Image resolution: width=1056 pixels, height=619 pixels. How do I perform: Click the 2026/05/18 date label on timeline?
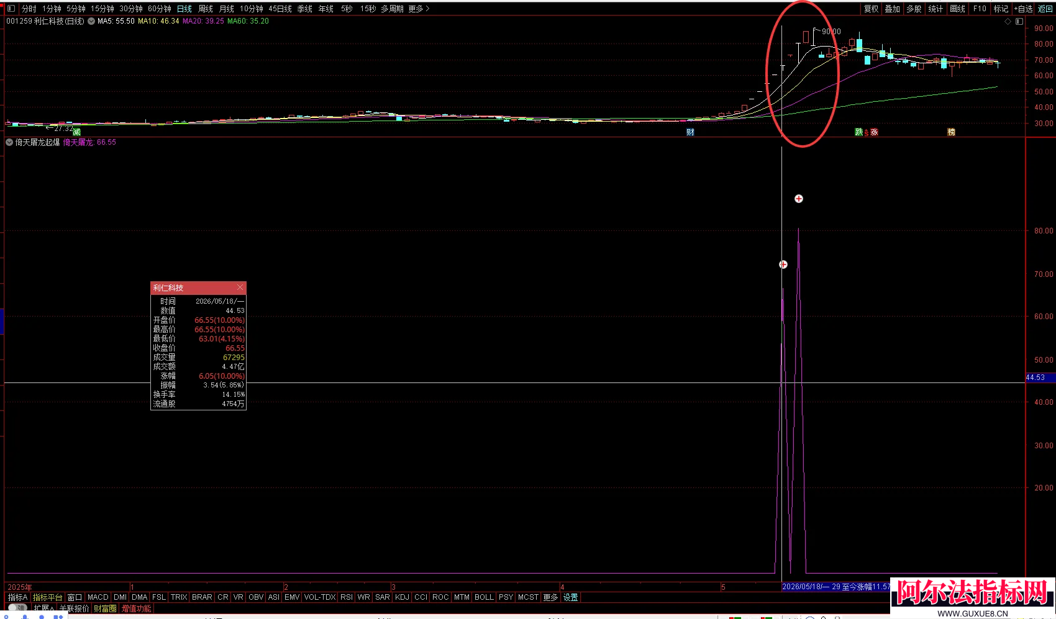coord(835,587)
